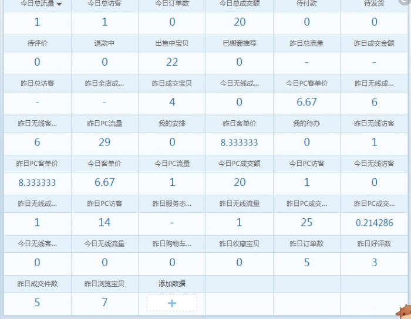
Task: Click the 我的安排 value
Action: pos(172,142)
